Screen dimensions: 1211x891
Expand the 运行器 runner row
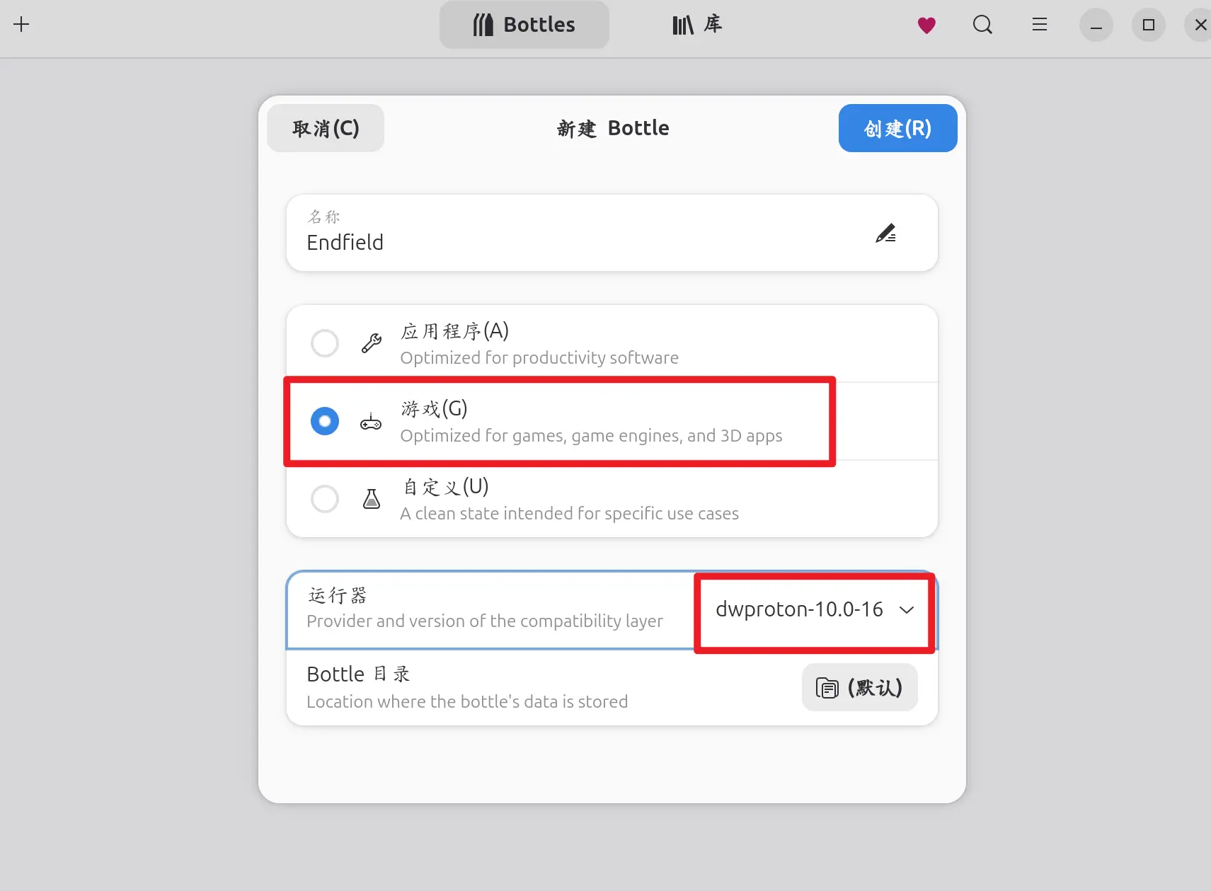click(x=612, y=609)
